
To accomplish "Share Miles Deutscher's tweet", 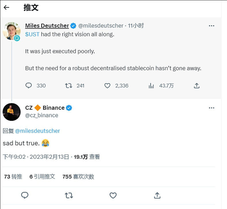I will pyautogui.click(x=197, y=85).
